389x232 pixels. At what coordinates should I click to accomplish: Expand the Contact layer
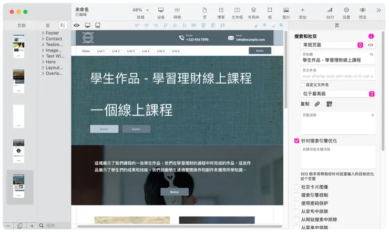pyautogui.click(x=43, y=39)
